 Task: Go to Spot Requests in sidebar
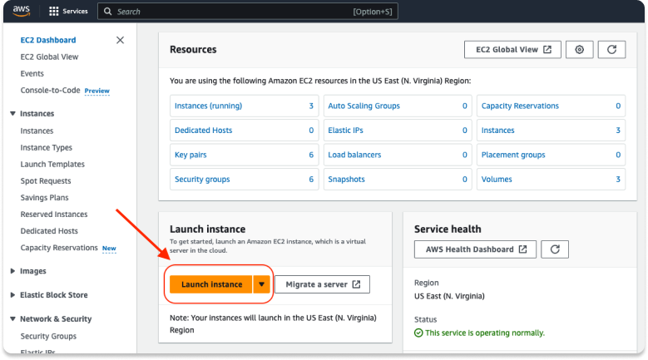click(x=46, y=181)
